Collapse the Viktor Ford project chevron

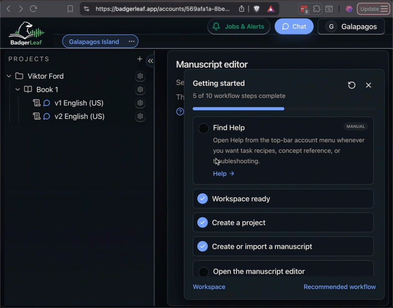9,76
